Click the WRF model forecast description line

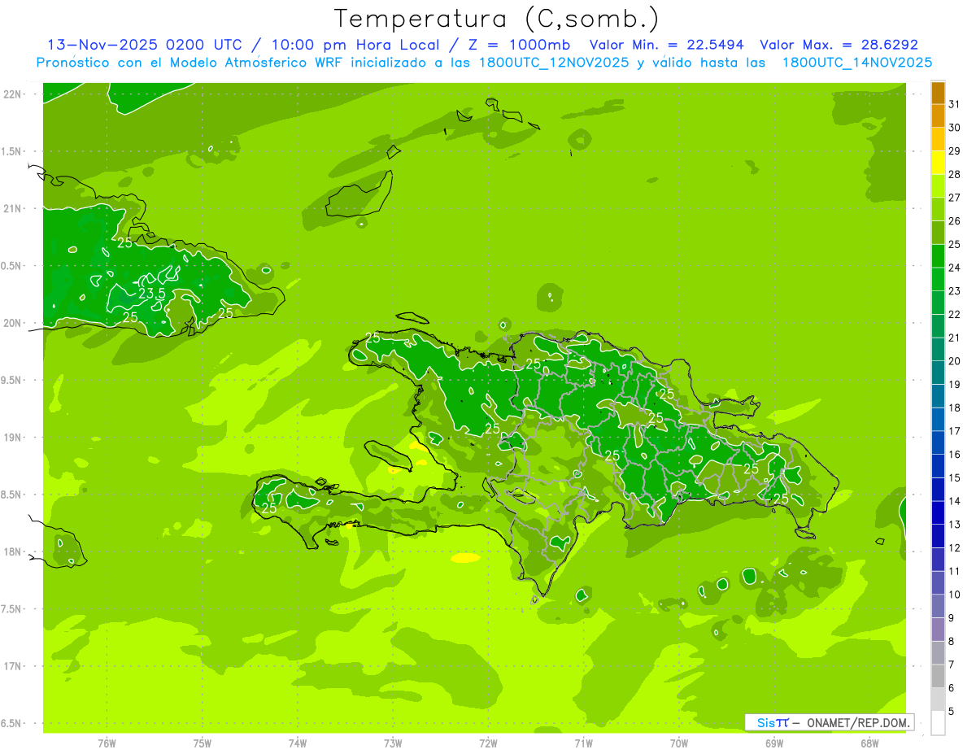click(484, 62)
